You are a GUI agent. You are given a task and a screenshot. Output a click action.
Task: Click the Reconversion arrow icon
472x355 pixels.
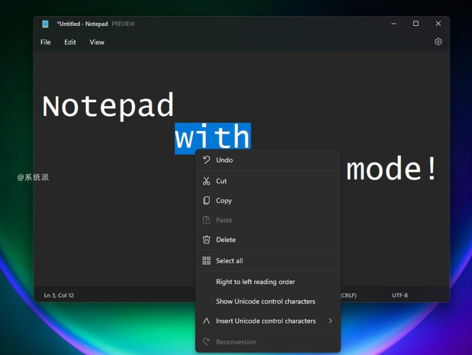pos(205,341)
